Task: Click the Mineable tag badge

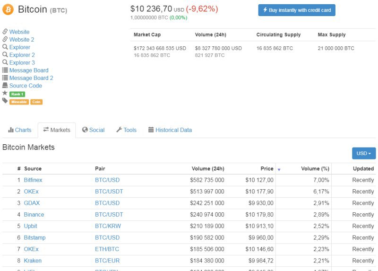Action: (19, 102)
